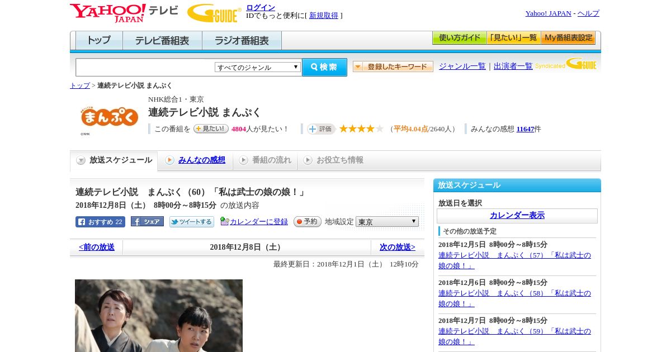Click the ヘルプ link
The width and height of the screenshot is (671, 352).
588,13
